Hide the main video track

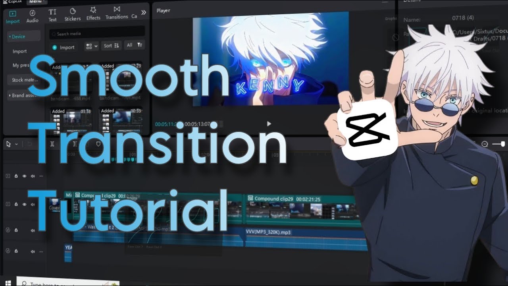point(24,204)
